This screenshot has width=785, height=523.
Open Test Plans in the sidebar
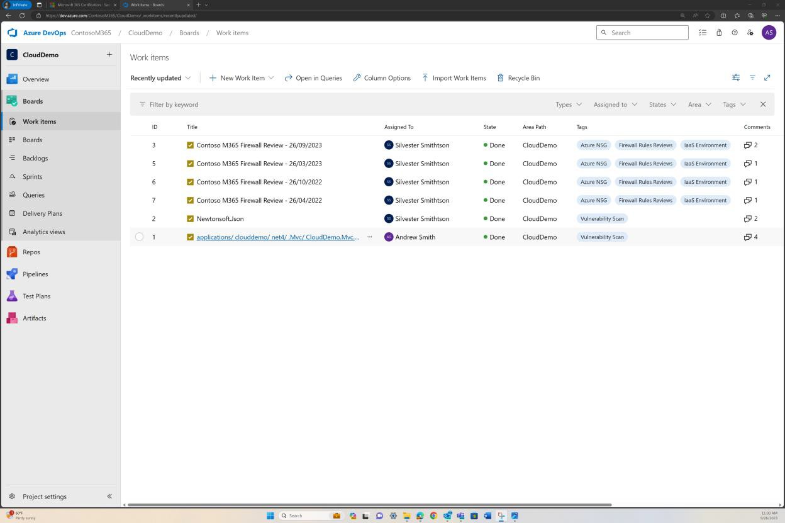[36, 296]
